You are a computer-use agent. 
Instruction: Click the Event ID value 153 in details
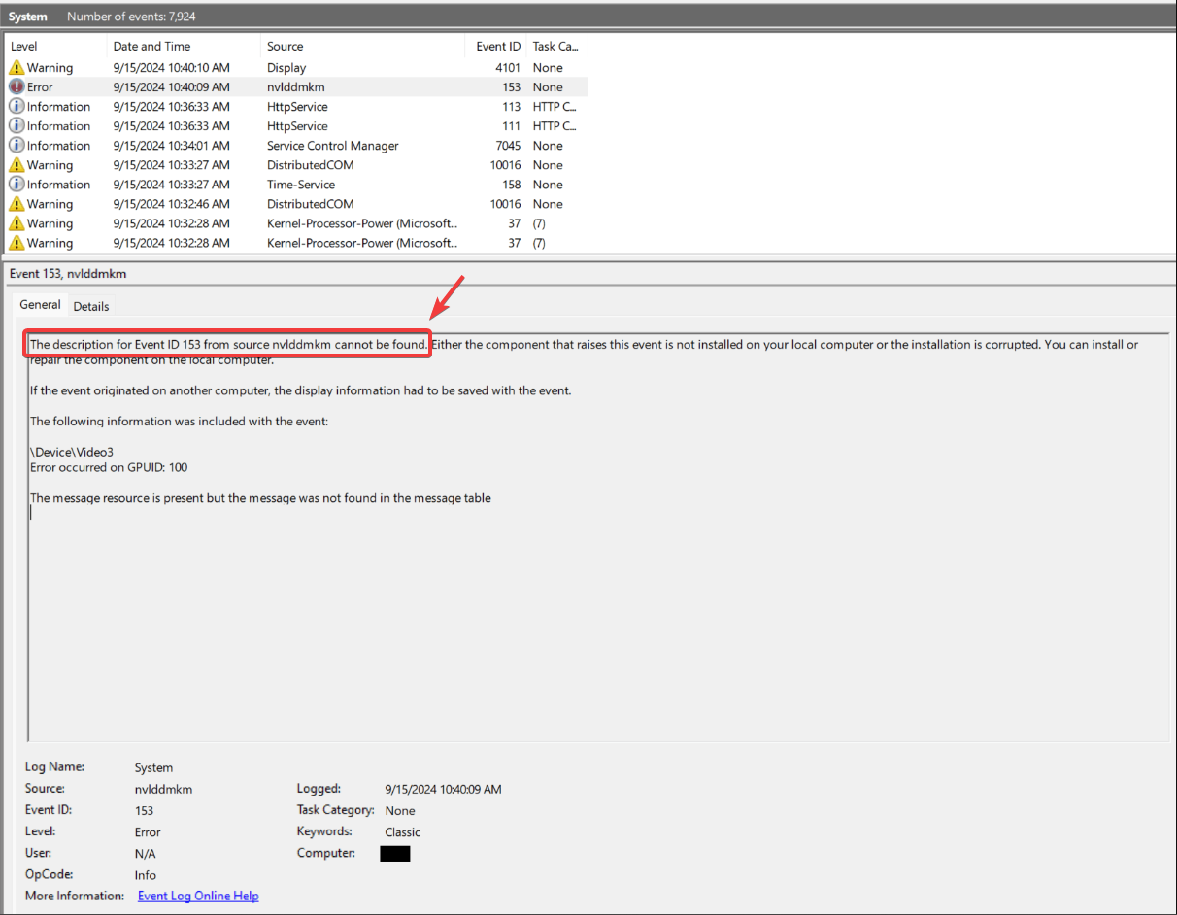144,810
